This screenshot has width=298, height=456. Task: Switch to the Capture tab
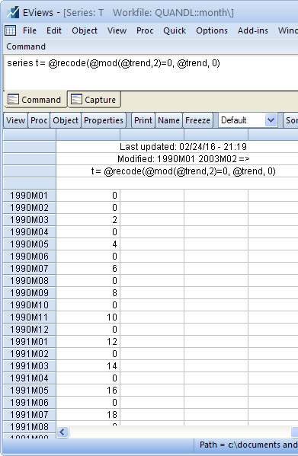click(x=94, y=100)
